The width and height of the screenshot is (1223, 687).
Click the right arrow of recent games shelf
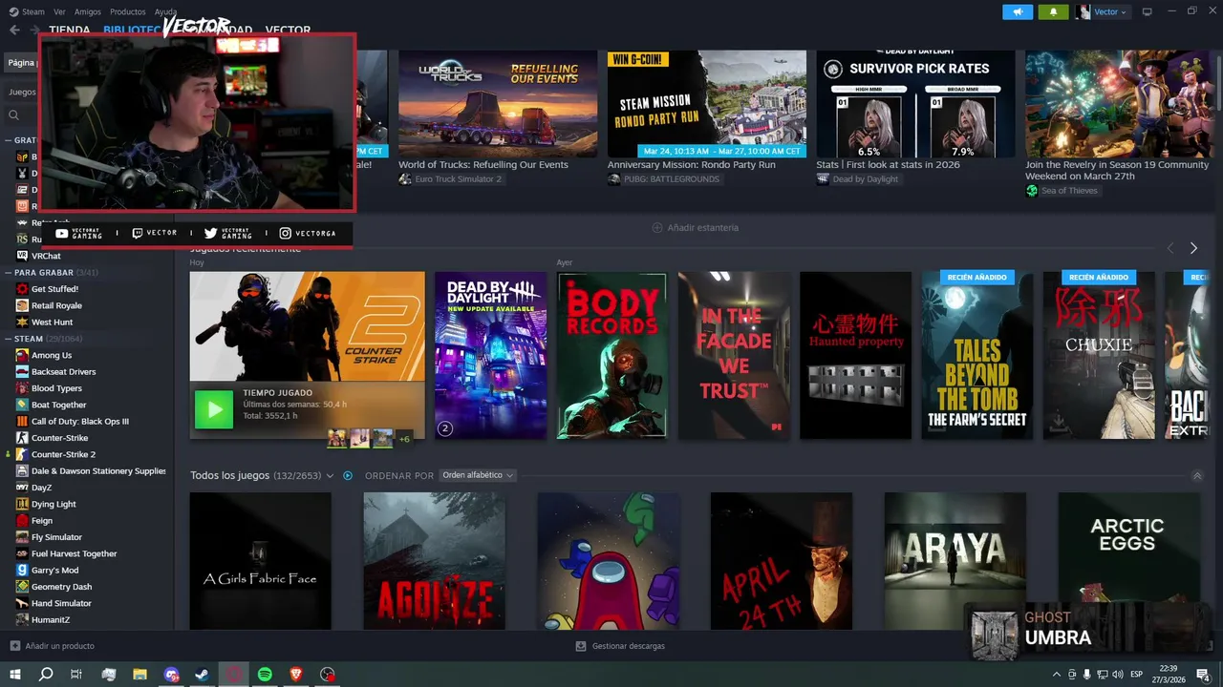(1193, 248)
